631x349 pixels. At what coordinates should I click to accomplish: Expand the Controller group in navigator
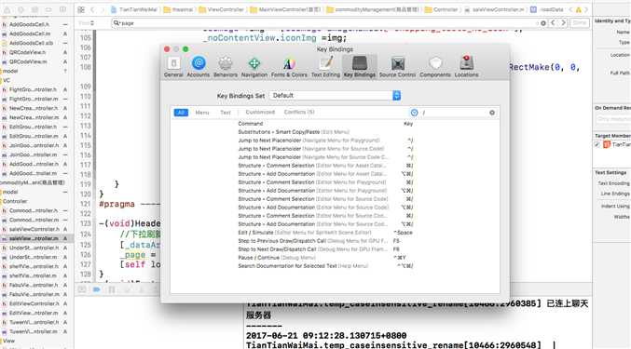pos(15,201)
